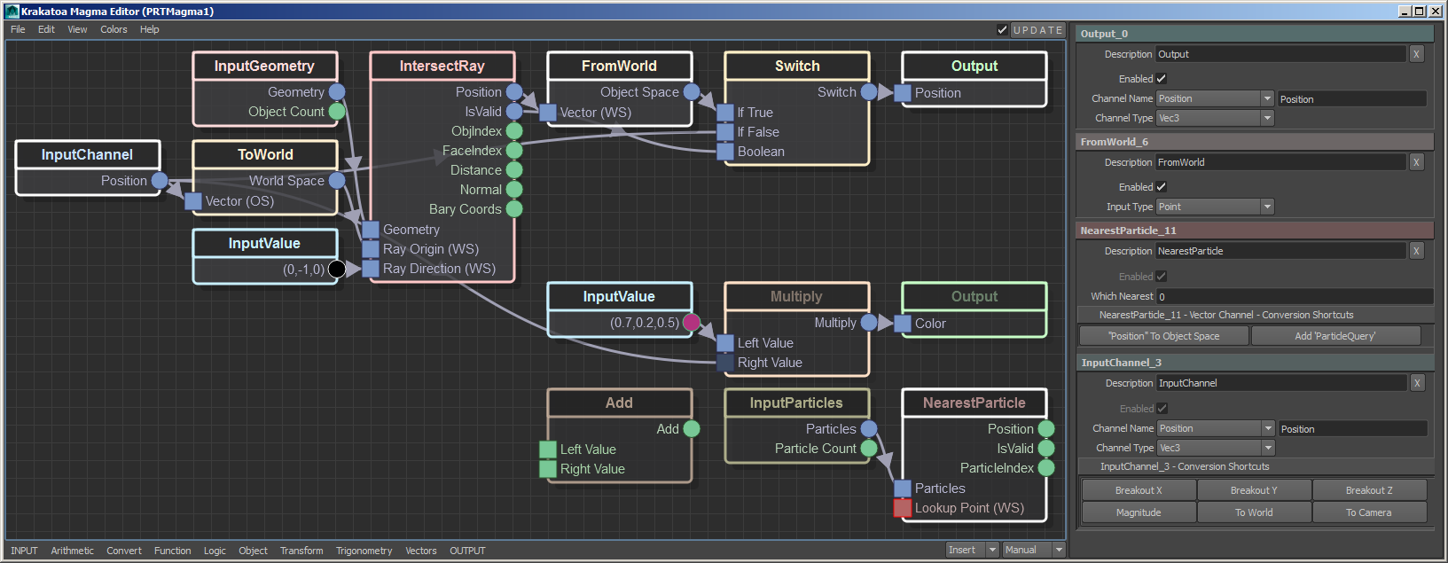The image size is (1448, 563).
Task: Remove NearestParticle_11 with its X button
Action: point(1416,251)
